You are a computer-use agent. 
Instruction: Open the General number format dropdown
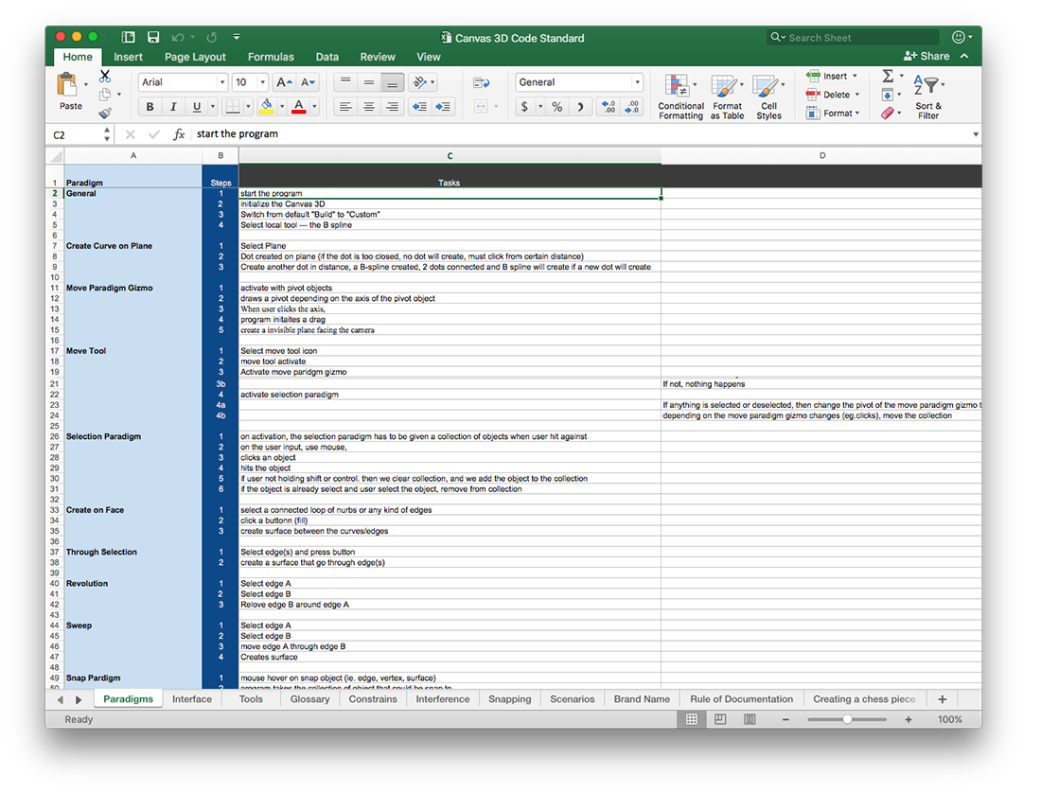tap(637, 82)
